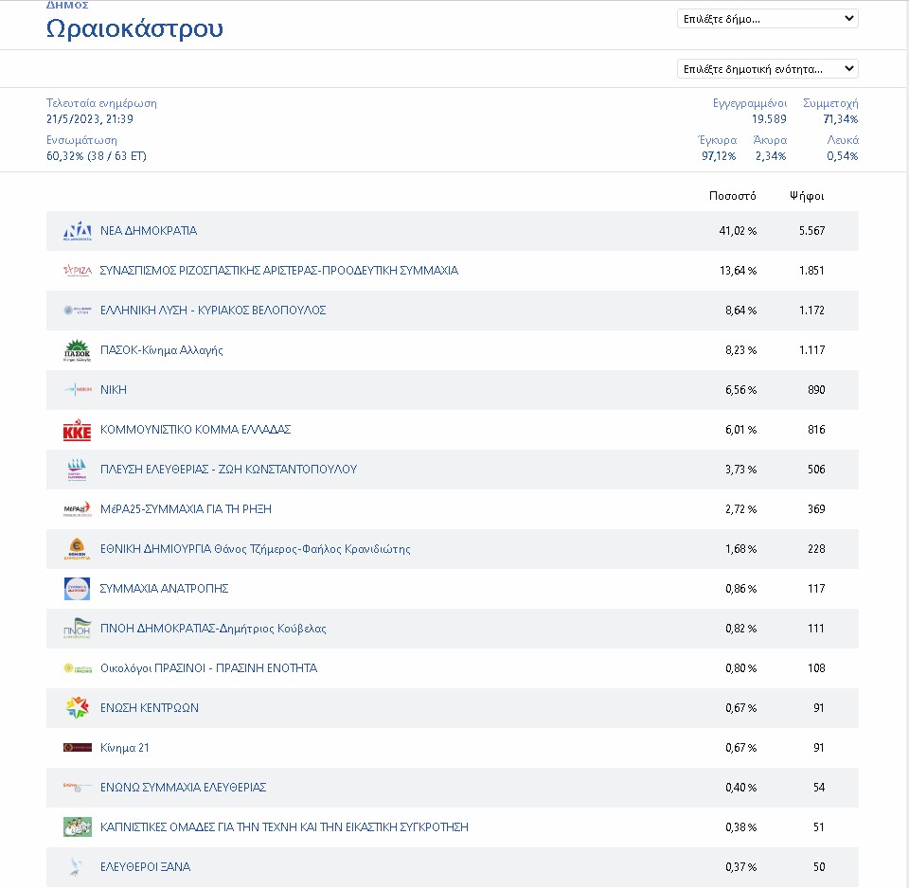Image resolution: width=909 pixels, height=888 pixels.
Task: Click the 19.589 registered voters value
Action: point(769,119)
